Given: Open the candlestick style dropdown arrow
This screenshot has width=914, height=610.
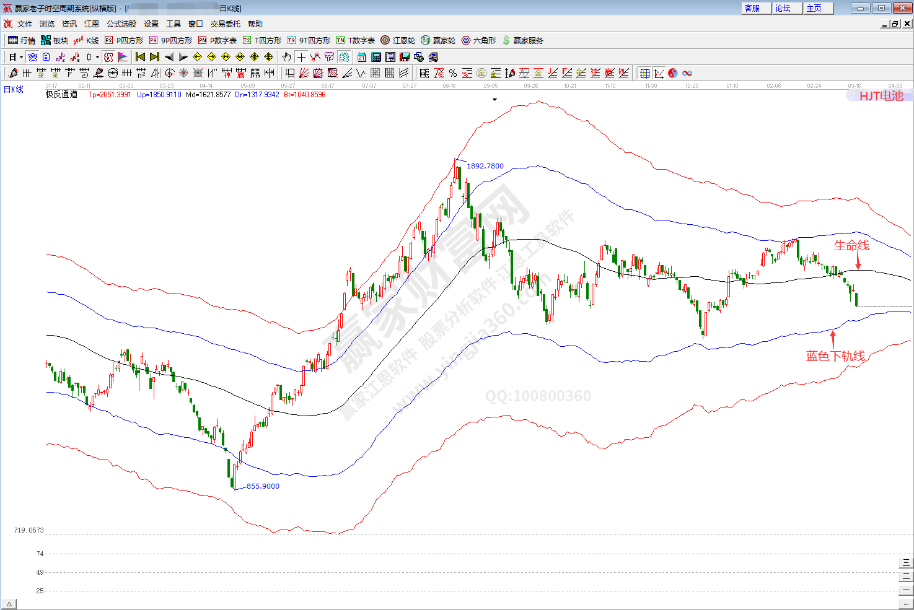Looking at the screenshot, I should (97, 58).
